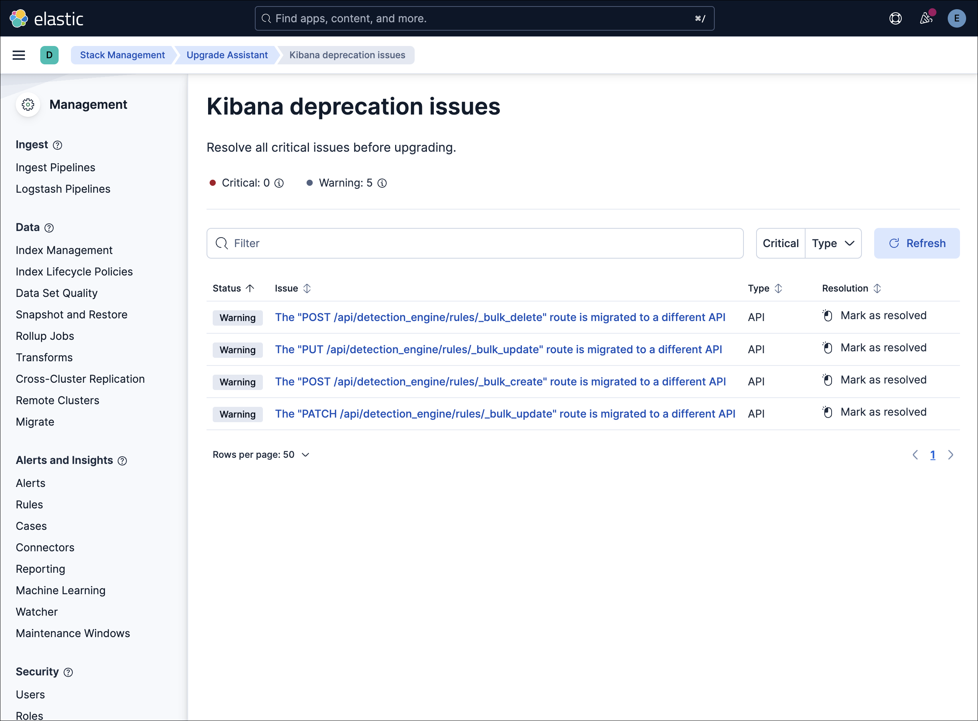Image resolution: width=978 pixels, height=721 pixels.
Task: Open Rollup Jobs in sidebar
Action: click(x=45, y=336)
